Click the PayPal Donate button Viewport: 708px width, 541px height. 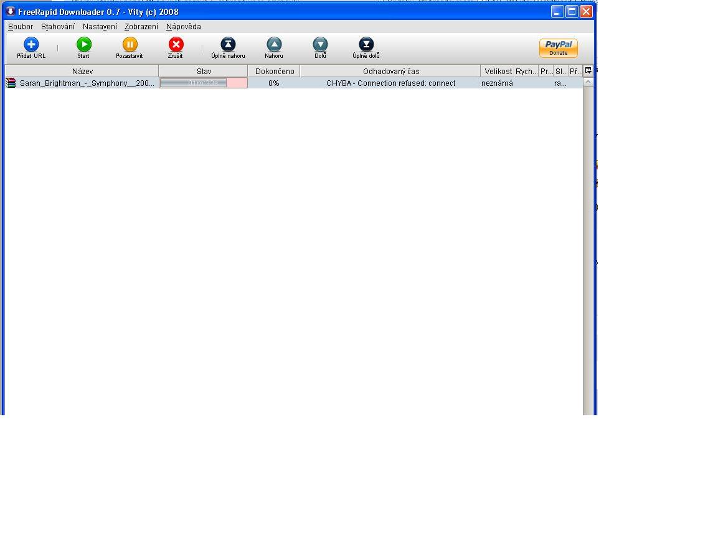click(x=558, y=48)
